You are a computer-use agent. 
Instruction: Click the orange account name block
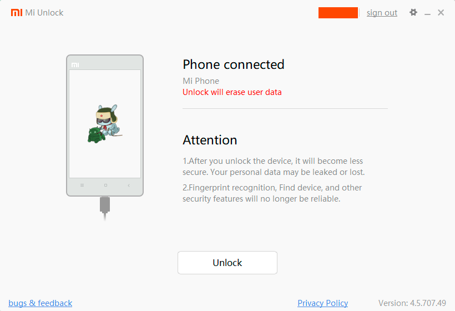tap(338, 13)
